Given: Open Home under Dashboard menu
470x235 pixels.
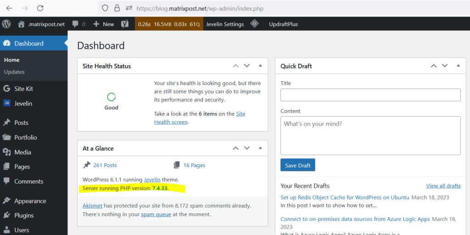Looking at the screenshot, I should (x=11, y=60).
